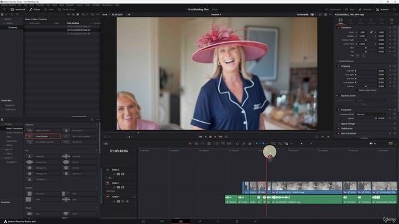Screen dimensions: 399x224
Task: Open the Edit Index panel
Action: pos(49,9)
